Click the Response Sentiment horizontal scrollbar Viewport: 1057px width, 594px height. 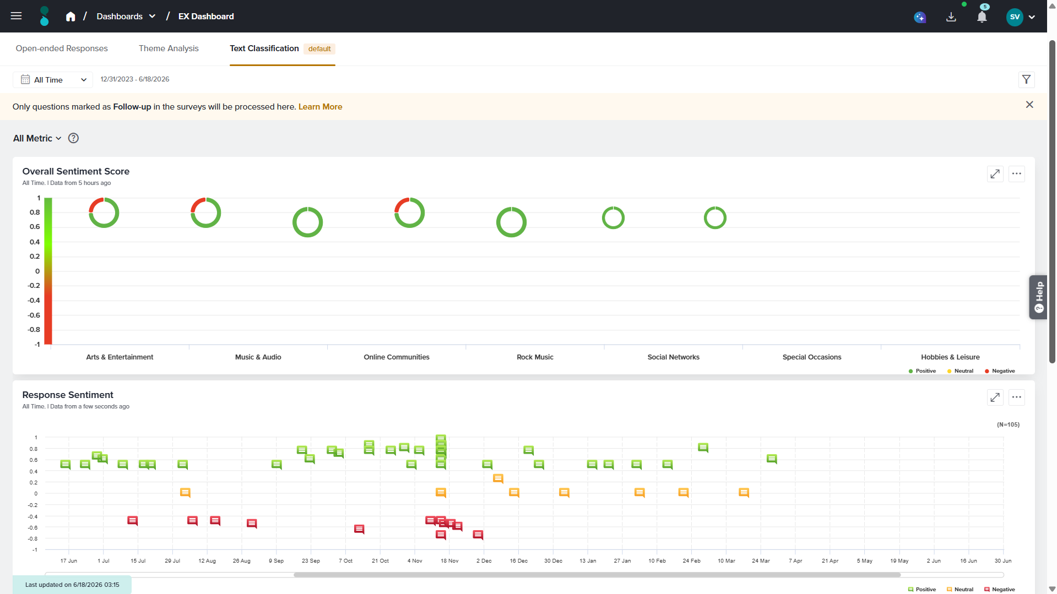[597, 575]
